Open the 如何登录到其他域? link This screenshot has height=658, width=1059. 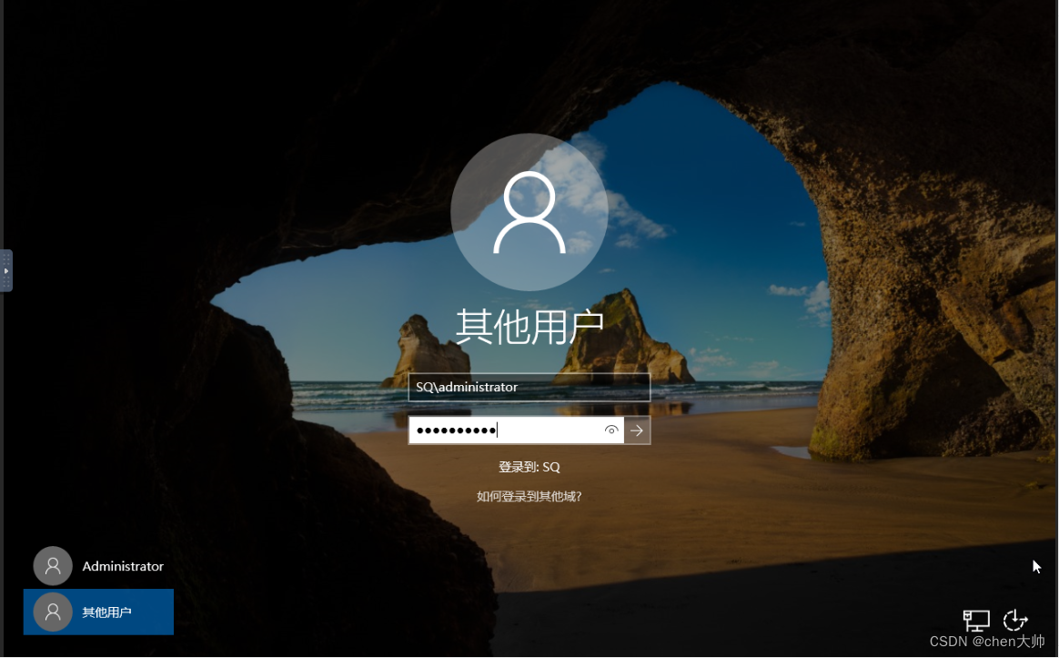coord(529,497)
